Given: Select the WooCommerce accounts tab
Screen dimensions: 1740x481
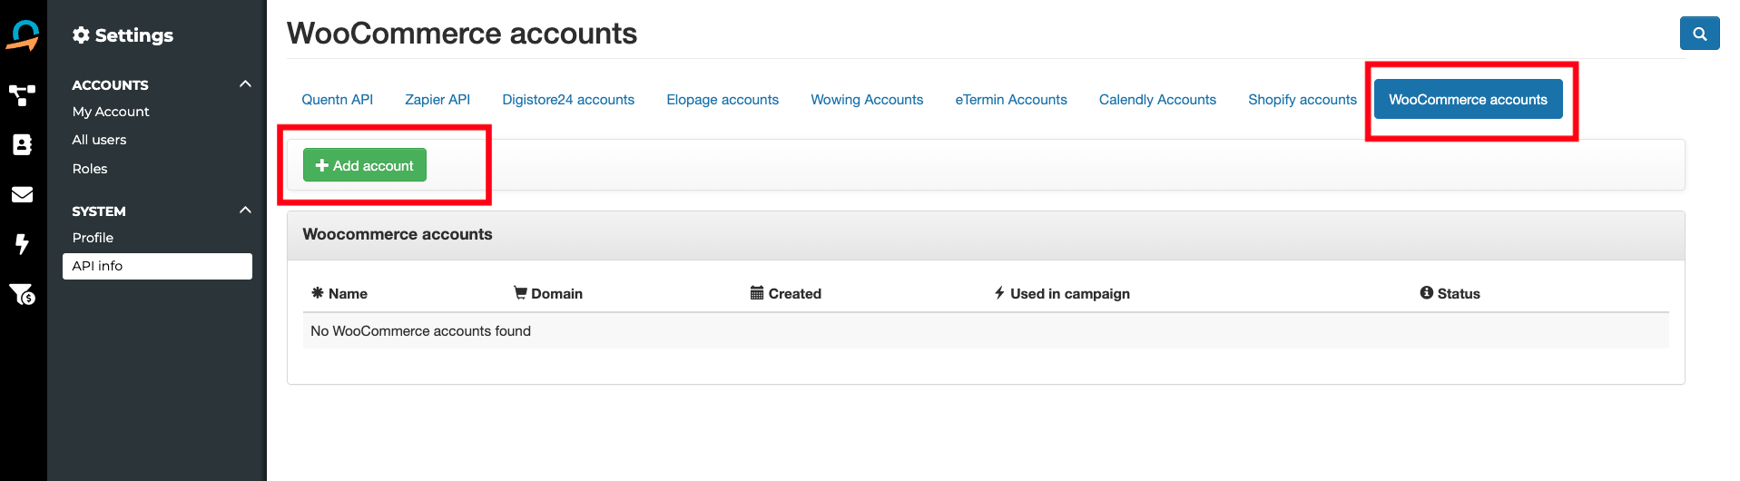Looking at the screenshot, I should 1468,99.
